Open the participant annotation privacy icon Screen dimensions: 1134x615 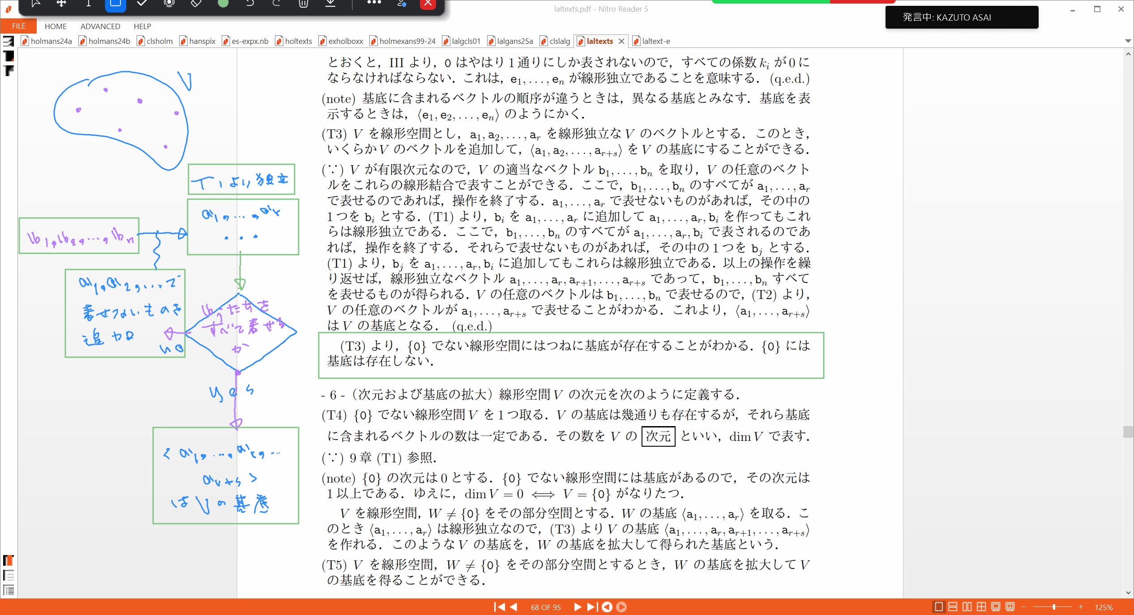[402, 4]
